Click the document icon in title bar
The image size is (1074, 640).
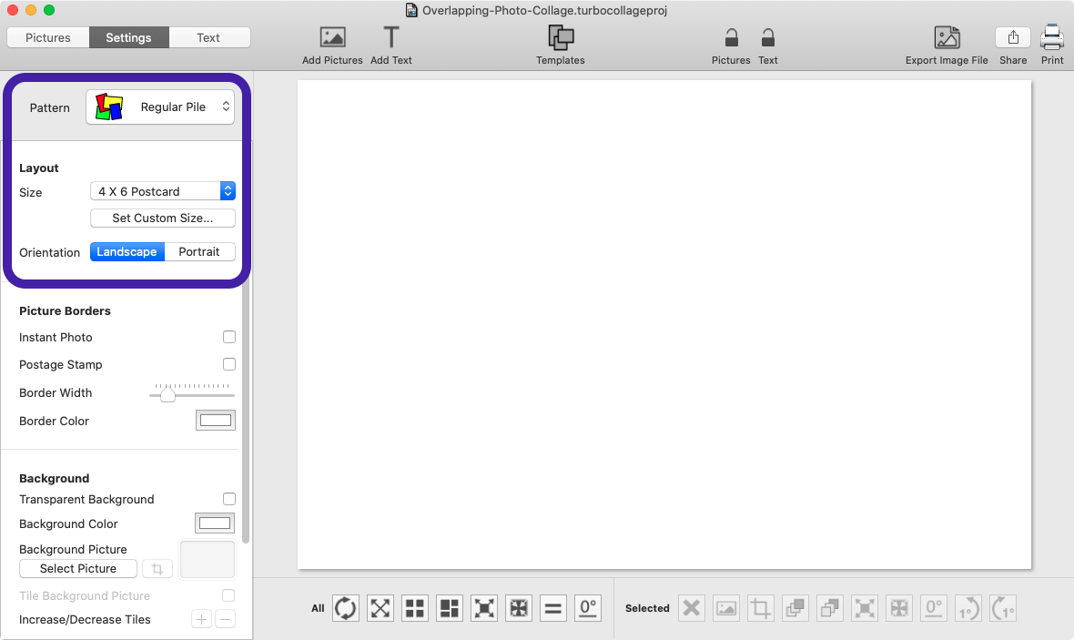[x=411, y=10]
